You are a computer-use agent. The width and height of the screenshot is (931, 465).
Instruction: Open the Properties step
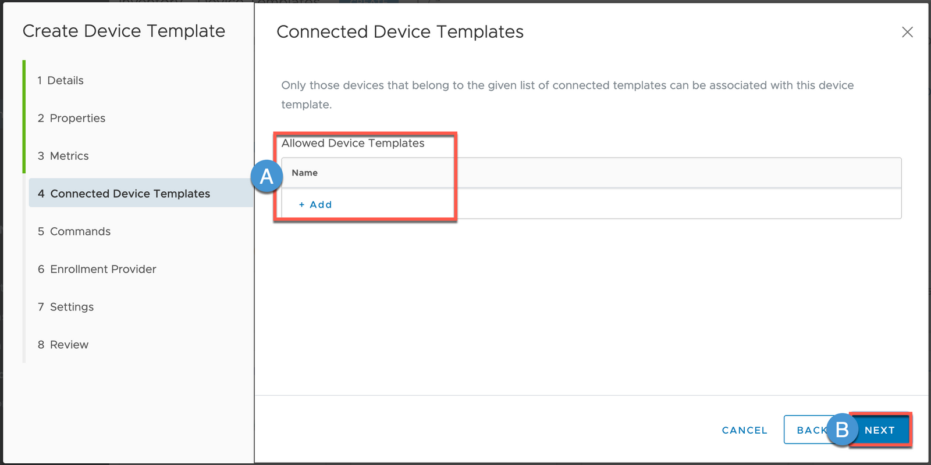click(x=72, y=118)
